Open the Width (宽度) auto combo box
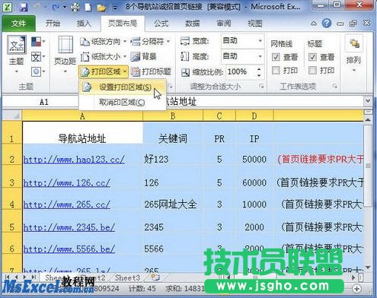 [x=242, y=40]
